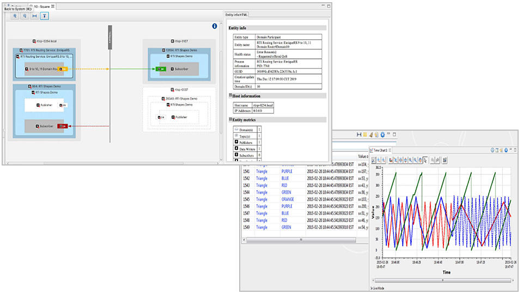
Task: Collapse the Entity metrics section
Action: coord(230,120)
